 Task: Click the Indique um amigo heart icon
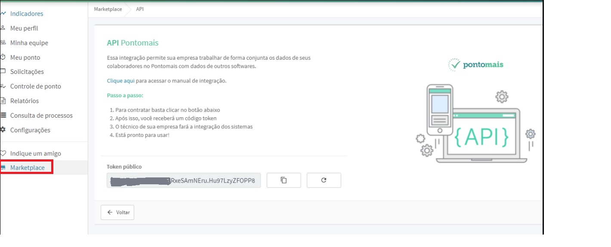[x=3, y=153]
